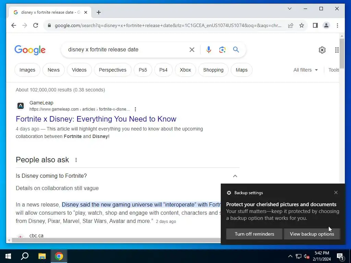Screen dimensions: 351x263
Task: Open Chrome's three-dot menu
Action: 337,25
